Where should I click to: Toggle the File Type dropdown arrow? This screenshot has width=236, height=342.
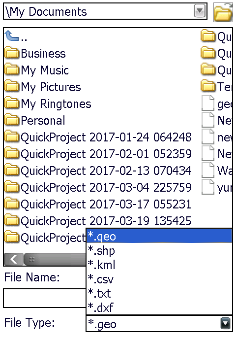click(x=225, y=323)
